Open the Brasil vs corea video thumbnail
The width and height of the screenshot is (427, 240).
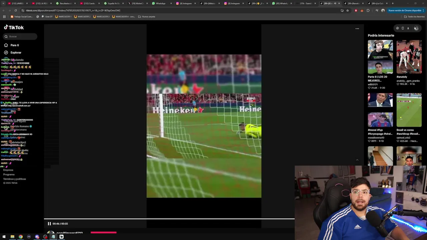click(x=409, y=110)
